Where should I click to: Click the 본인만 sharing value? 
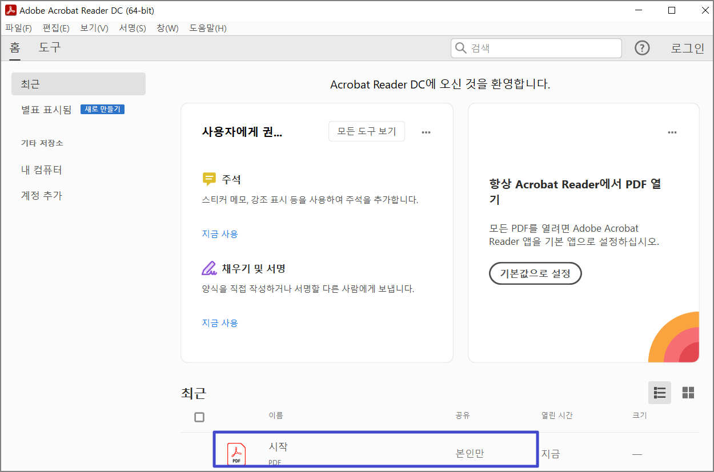470,454
